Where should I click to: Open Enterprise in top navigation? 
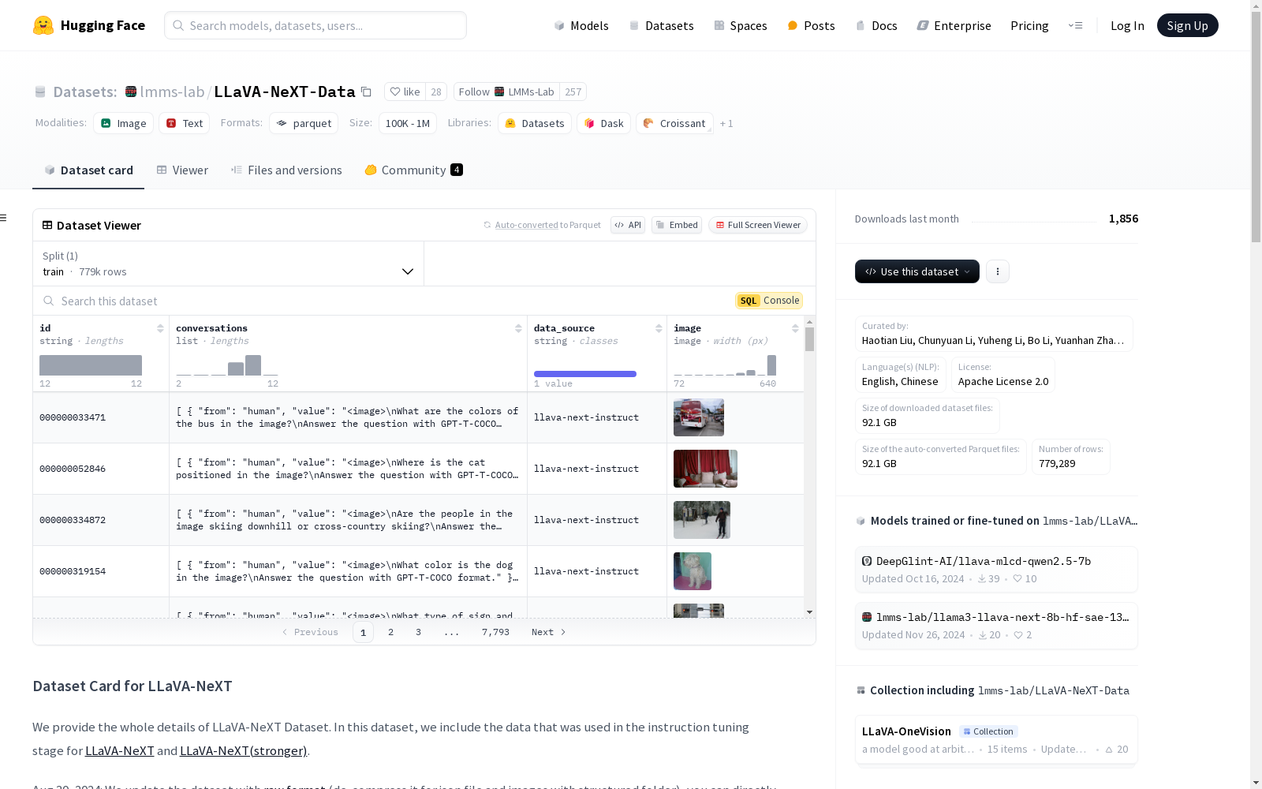pyautogui.click(x=954, y=25)
